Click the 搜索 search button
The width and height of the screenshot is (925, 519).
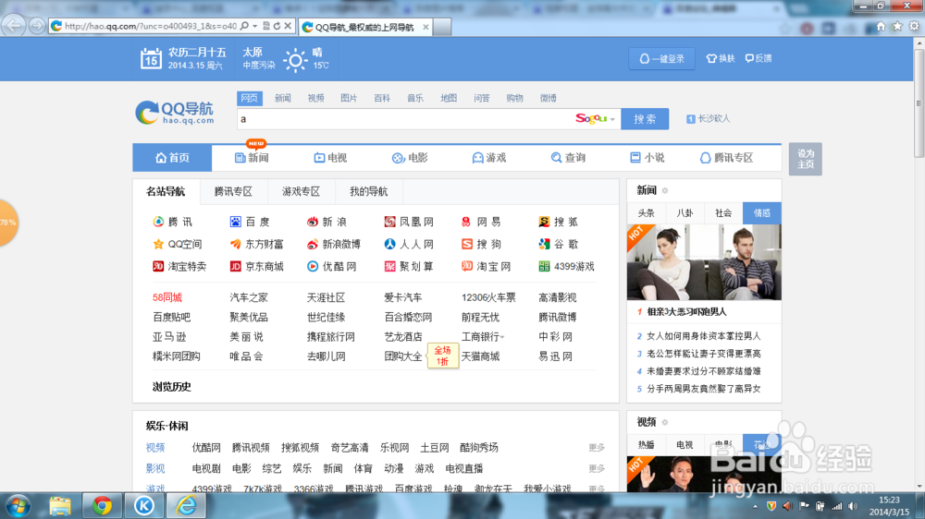645,119
